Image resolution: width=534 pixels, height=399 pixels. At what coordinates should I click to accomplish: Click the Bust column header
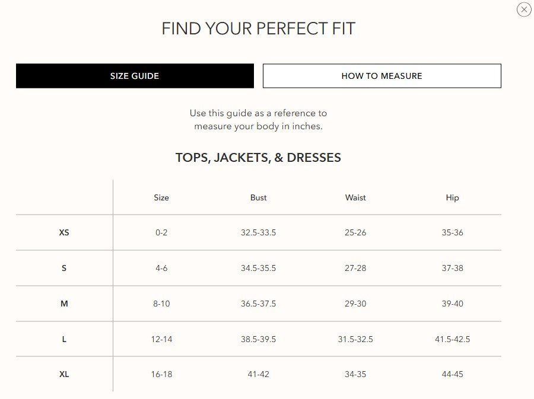click(x=258, y=197)
